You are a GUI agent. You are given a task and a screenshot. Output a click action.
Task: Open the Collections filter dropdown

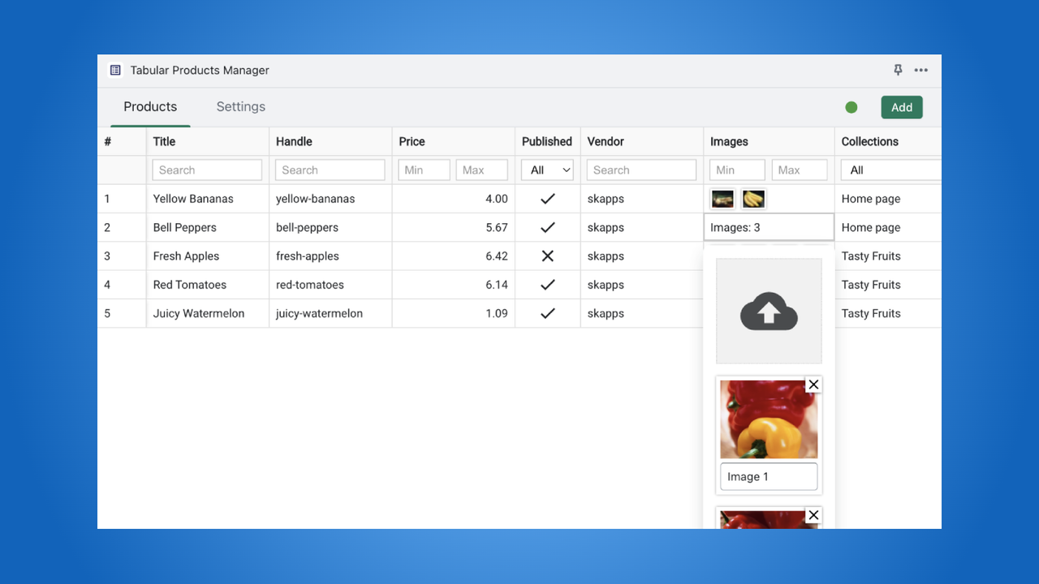tap(893, 170)
